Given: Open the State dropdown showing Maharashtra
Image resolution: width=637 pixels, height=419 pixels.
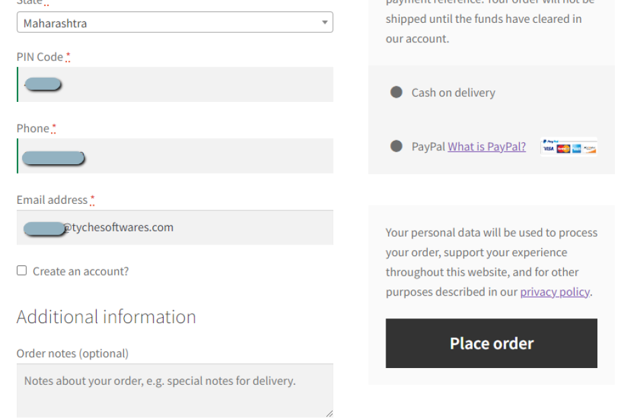Looking at the screenshot, I should 174,22.
